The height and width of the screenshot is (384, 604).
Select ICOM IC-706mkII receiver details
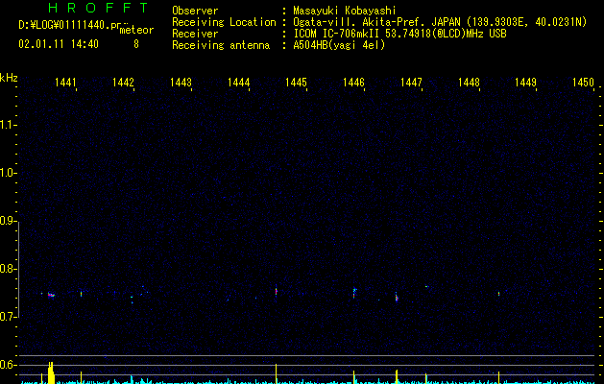[x=399, y=34]
